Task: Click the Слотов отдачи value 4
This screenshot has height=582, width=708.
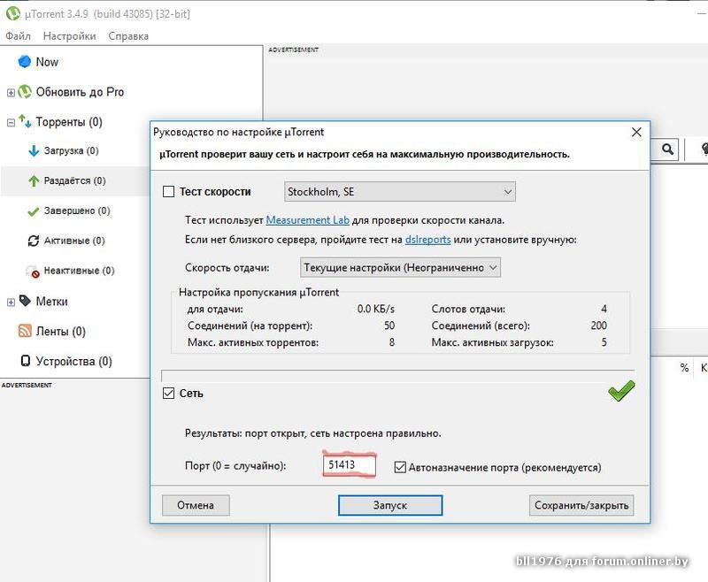Action: (x=604, y=309)
